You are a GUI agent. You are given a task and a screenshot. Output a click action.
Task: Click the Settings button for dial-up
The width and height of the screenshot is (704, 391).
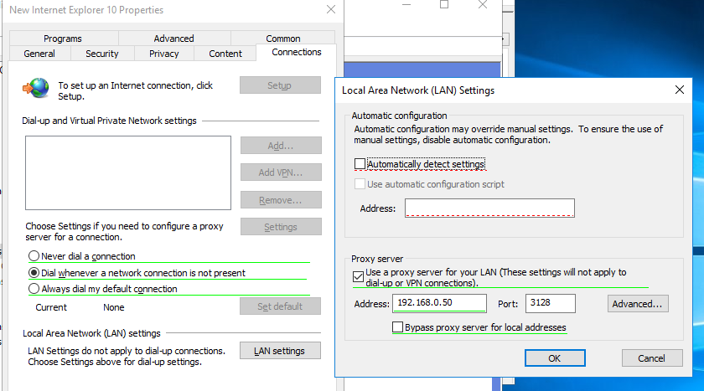[x=281, y=226]
